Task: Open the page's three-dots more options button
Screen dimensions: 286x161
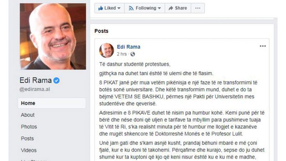Action: [x=198, y=8]
